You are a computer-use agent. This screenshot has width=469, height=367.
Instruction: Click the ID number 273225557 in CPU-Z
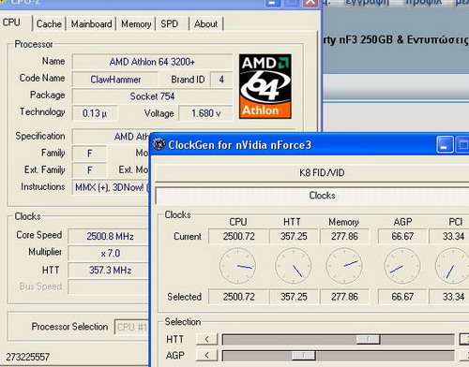tap(28, 357)
